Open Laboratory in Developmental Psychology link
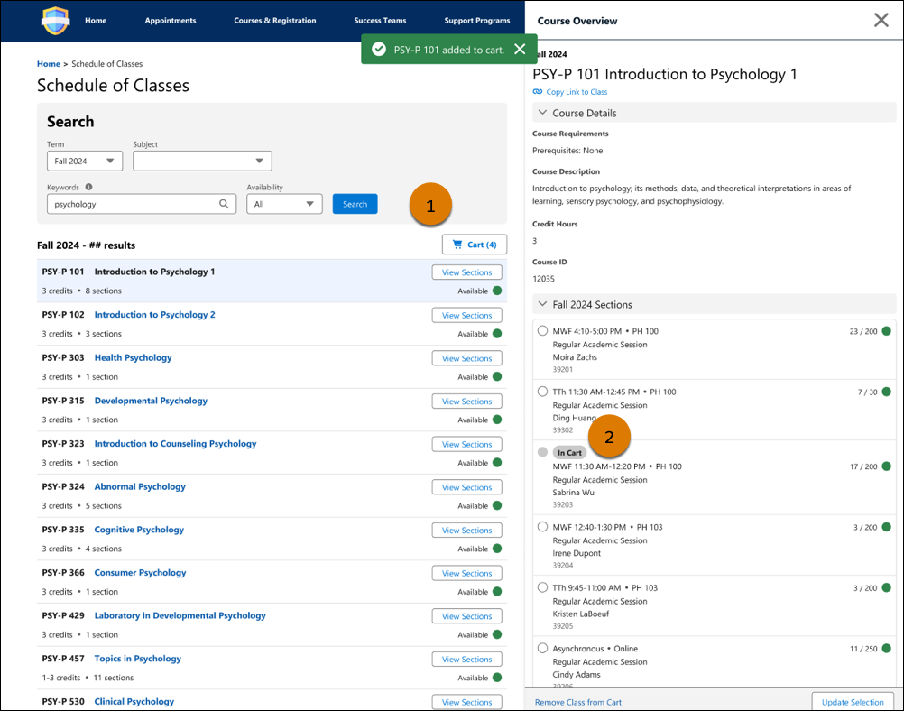 180,615
